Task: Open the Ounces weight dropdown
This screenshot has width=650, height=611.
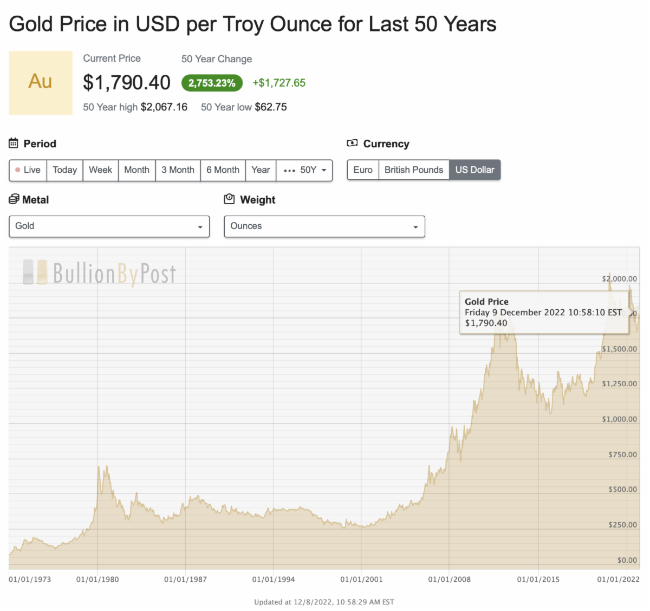Action: click(x=324, y=226)
